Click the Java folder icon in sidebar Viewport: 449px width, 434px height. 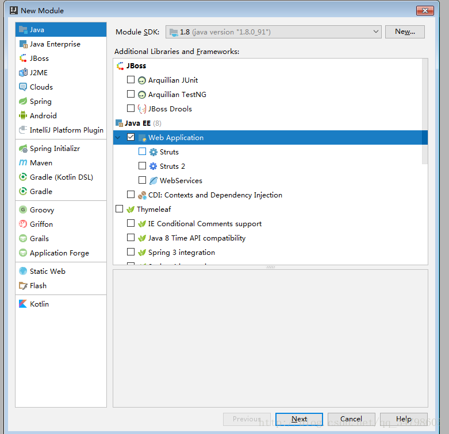tap(23, 29)
